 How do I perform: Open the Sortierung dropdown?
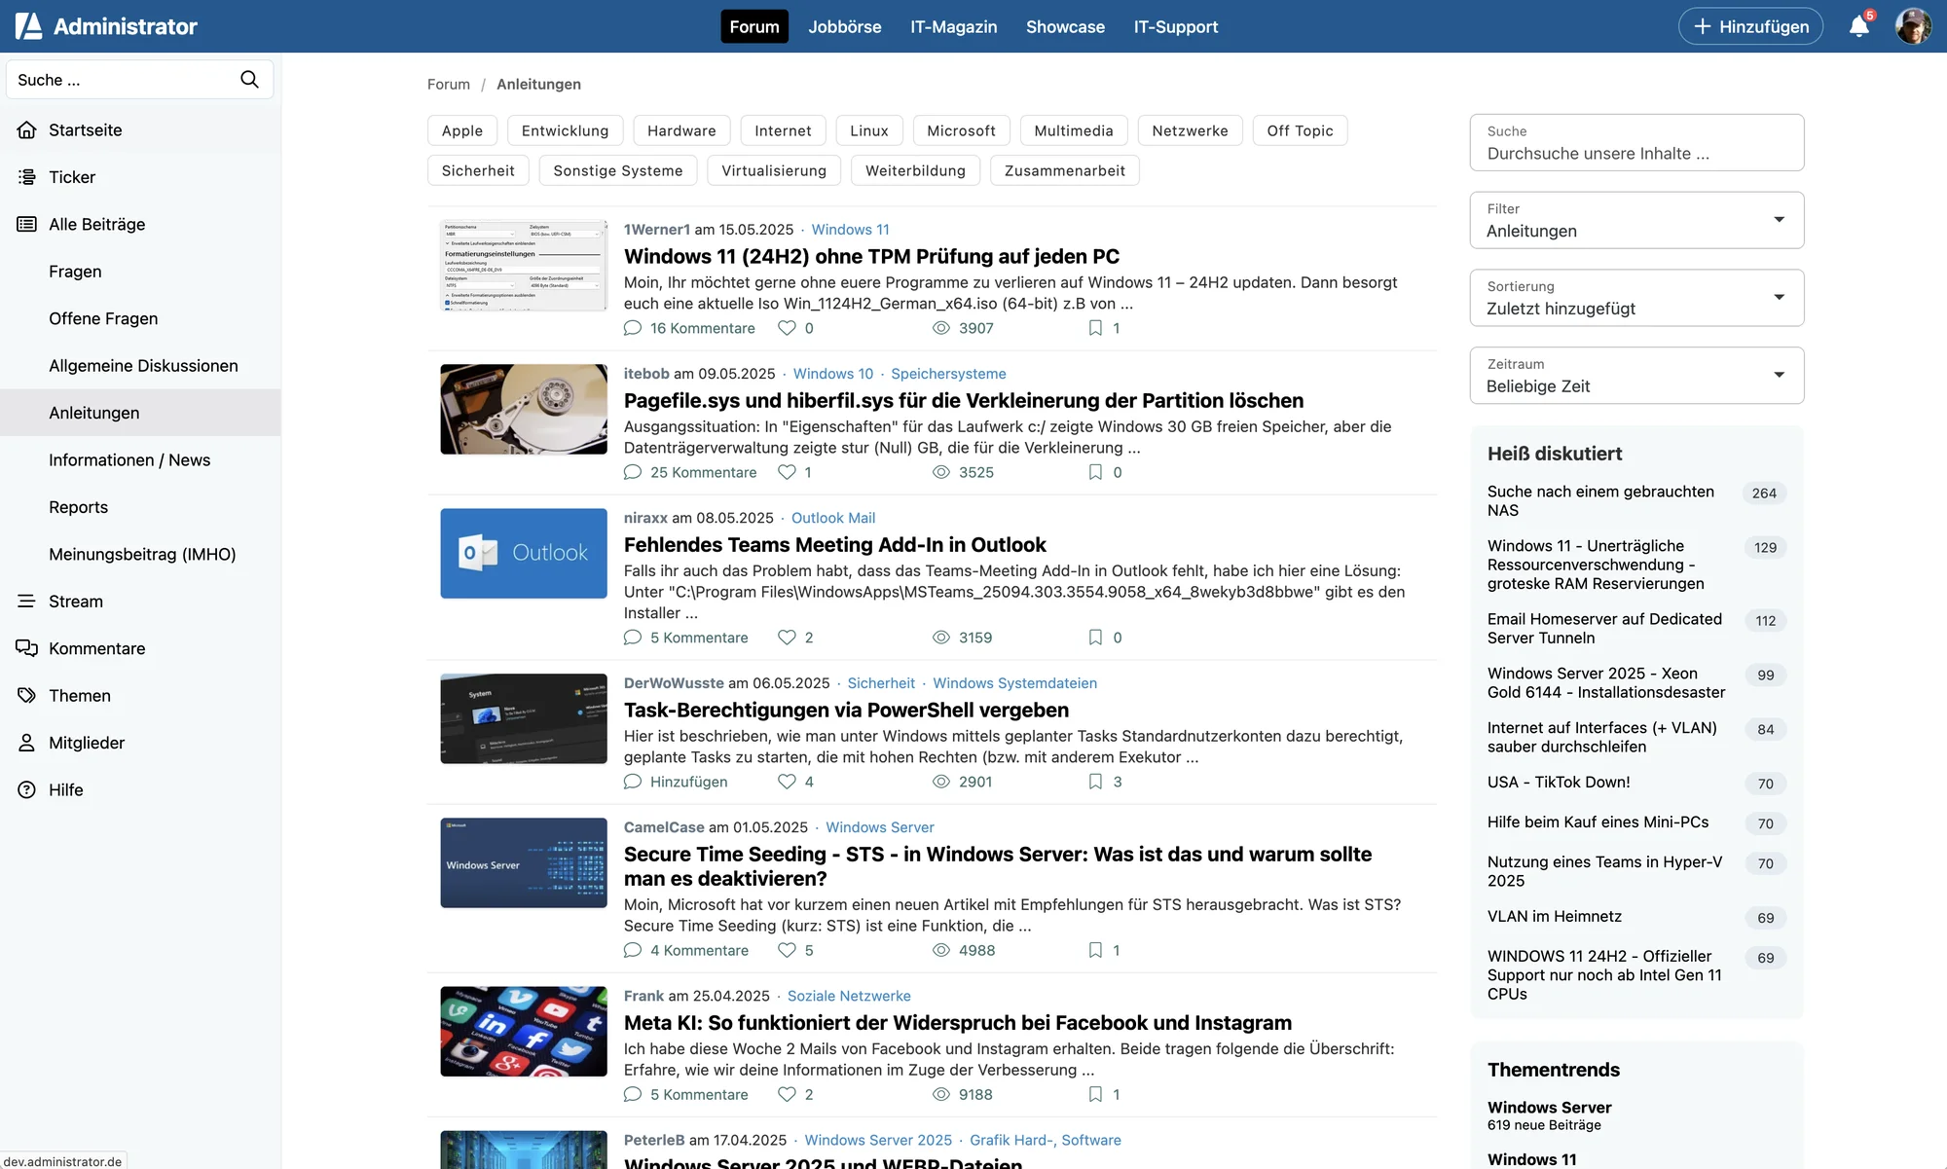(x=1636, y=298)
